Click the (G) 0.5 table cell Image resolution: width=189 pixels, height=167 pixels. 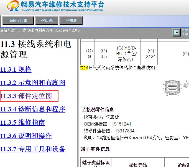(x=102, y=54)
